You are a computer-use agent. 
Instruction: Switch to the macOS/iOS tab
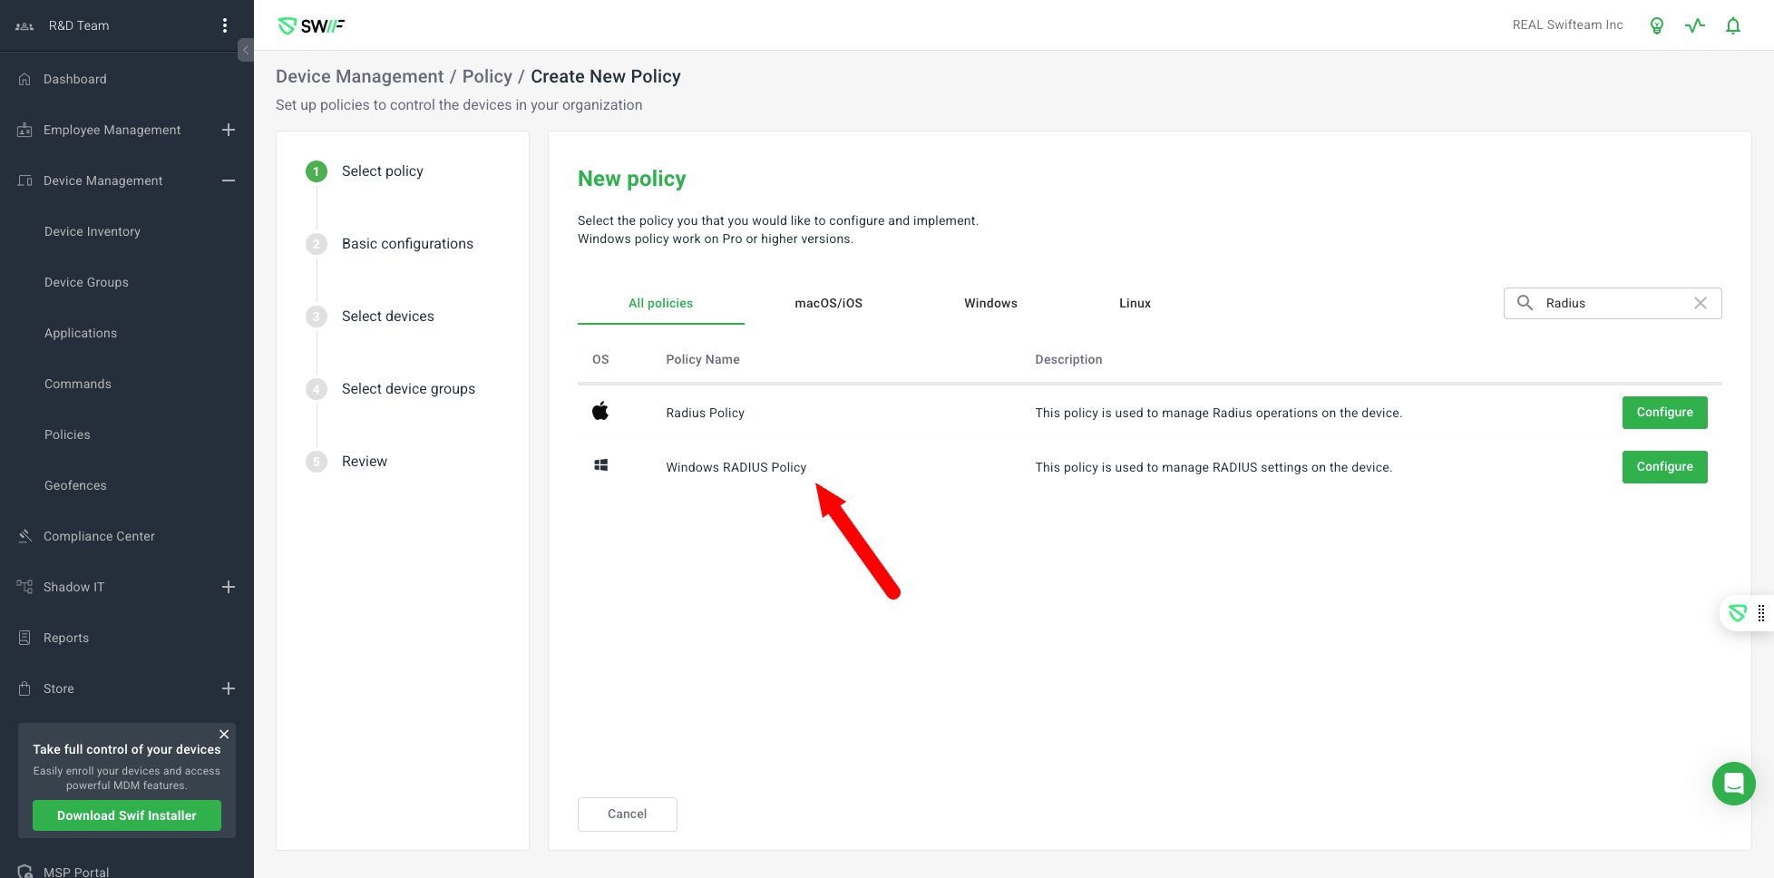[828, 303]
